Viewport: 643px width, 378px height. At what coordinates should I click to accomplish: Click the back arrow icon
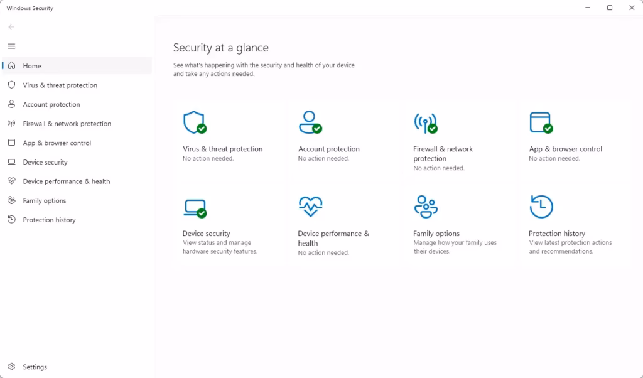click(x=11, y=27)
